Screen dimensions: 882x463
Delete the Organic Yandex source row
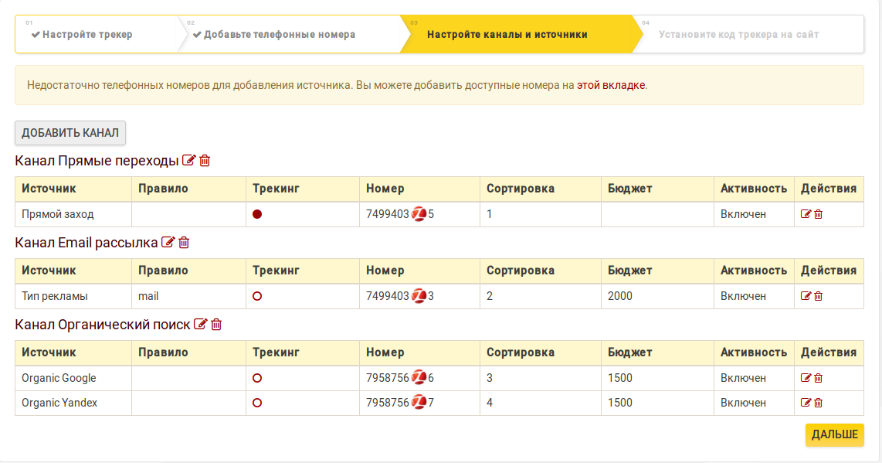(819, 403)
